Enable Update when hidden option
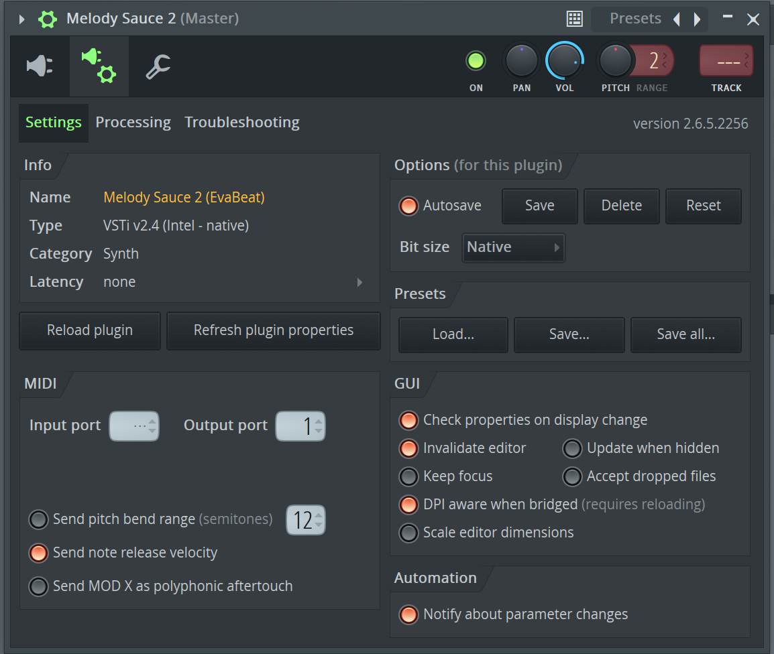Screen dimensions: 774x654 (x=573, y=448)
